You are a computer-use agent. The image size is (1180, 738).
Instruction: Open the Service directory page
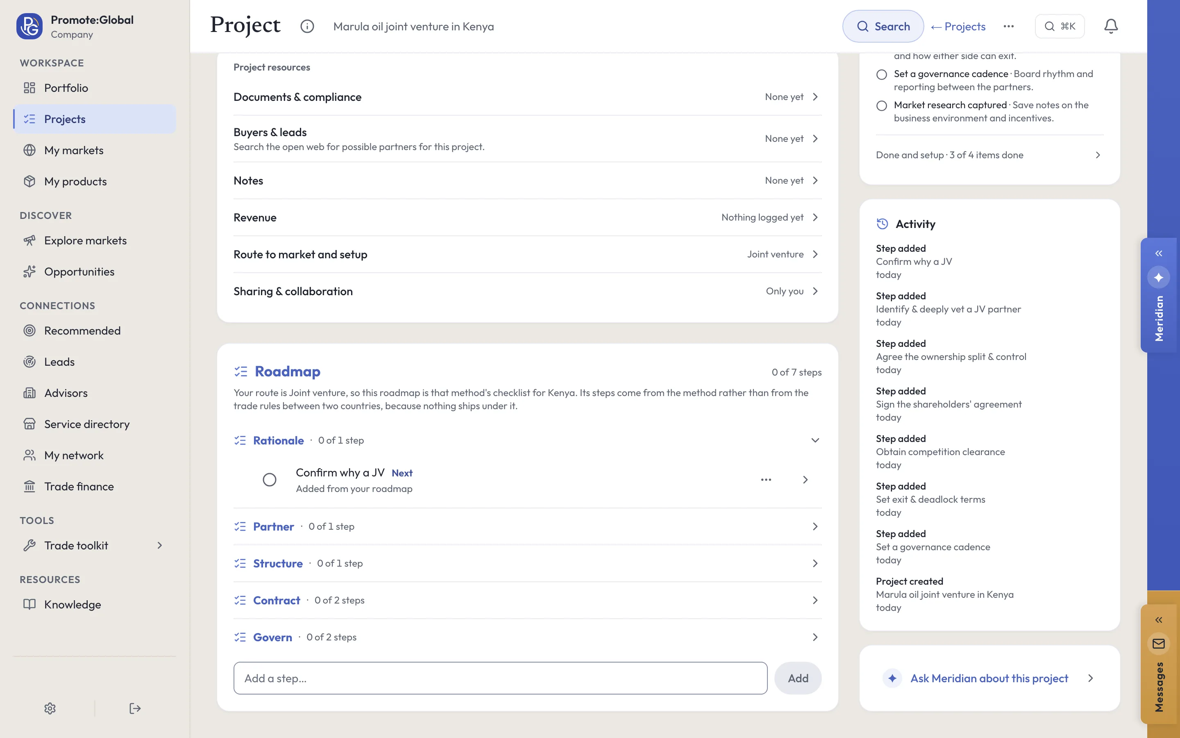coord(94,424)
